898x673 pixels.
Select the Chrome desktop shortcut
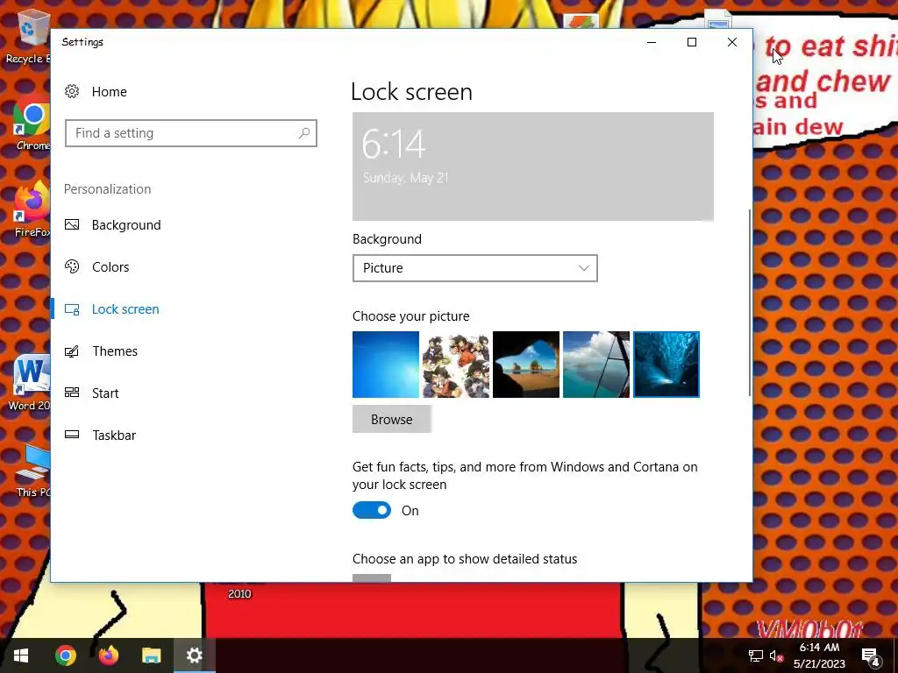point(30,123)
